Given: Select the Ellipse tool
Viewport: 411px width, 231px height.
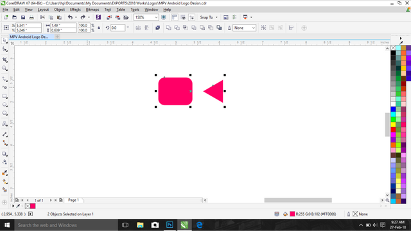Looking at the screenshot, I should (x=4, y=105).
